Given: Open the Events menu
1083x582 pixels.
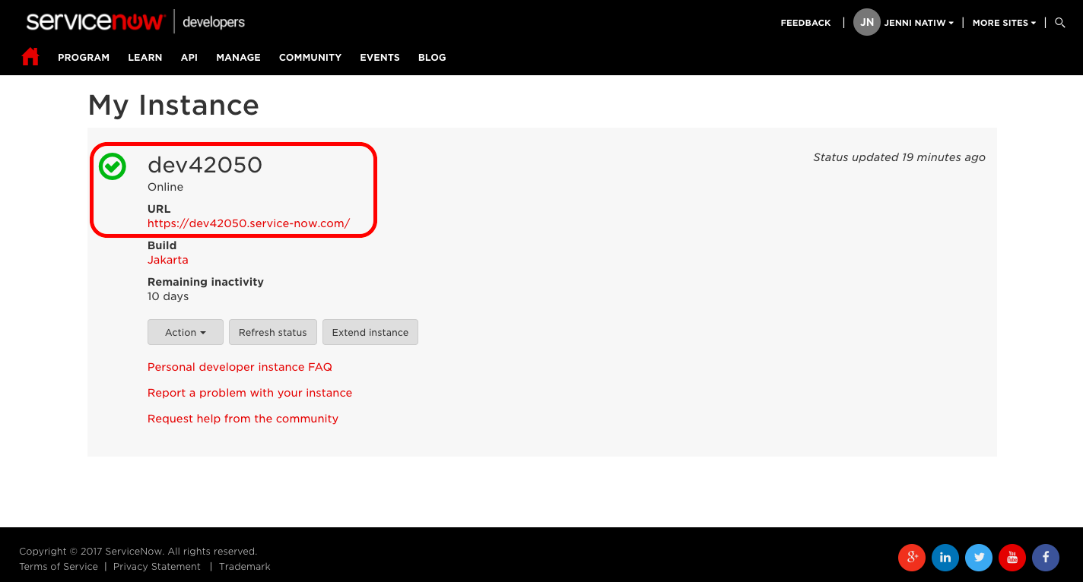Looking at the screenshot, I should tap(380, 57).
